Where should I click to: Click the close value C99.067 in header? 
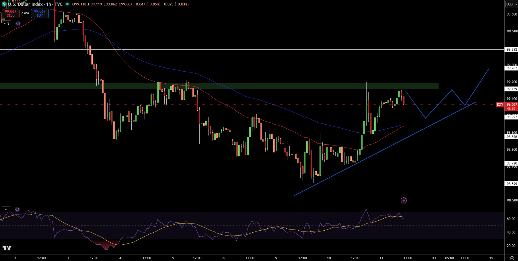[x=126, y=4]
